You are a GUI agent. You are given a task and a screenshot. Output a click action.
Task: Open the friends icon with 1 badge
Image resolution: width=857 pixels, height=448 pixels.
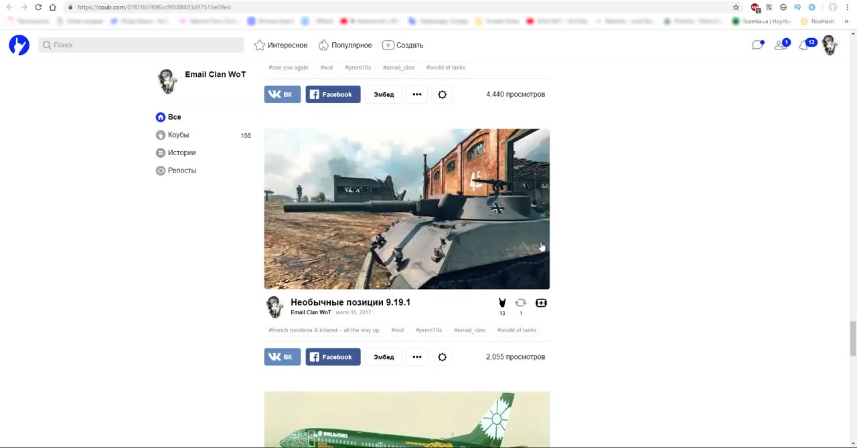point(780,45)
